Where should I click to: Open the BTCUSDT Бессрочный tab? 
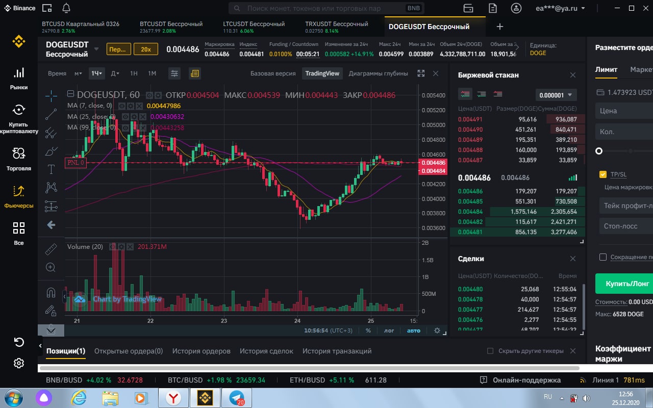click(x=171, y=28)
